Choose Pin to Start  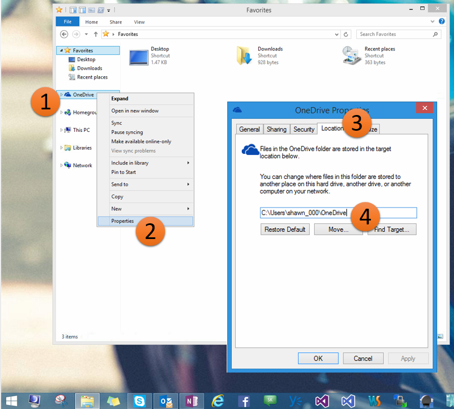(x=145, y=172)
